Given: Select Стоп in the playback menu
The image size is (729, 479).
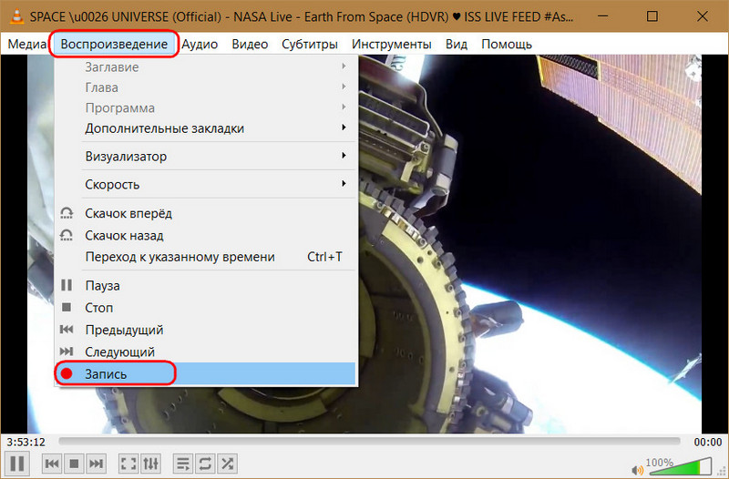Looking at the screenshot, I should coord(205,308).
